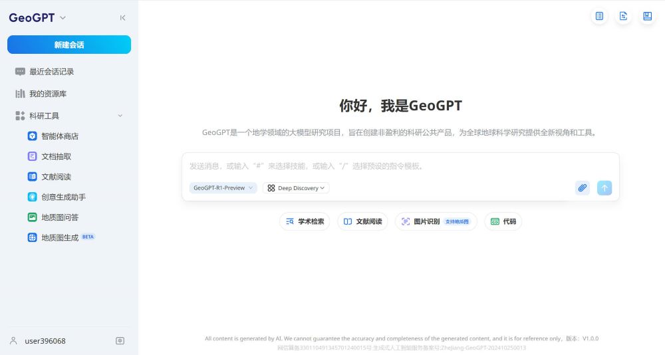The image size is (665, 355).
Task: Open the top-right file export icon
Action: pos(624,16)
